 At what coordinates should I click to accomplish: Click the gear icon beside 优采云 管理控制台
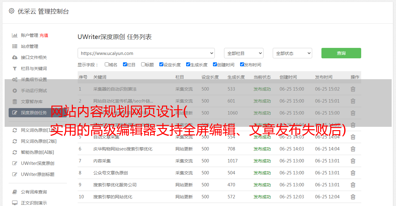pyautogui.click(x=11, y=11)
